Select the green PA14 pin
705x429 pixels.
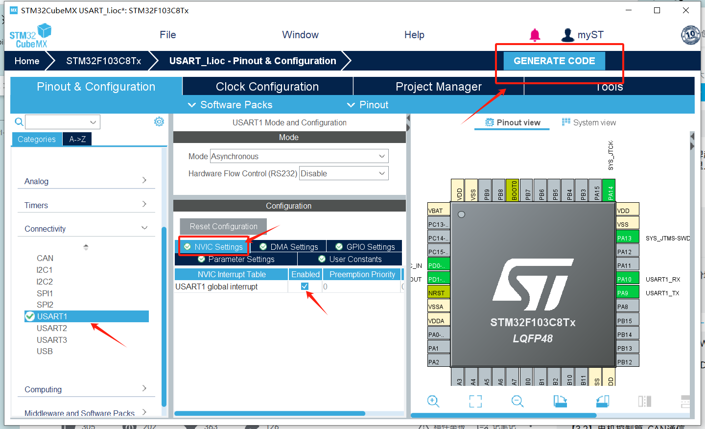tap(610, 190)
